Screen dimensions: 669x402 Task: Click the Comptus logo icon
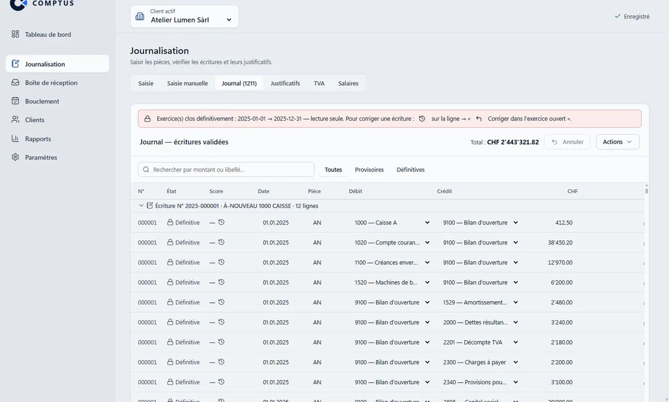18,4
